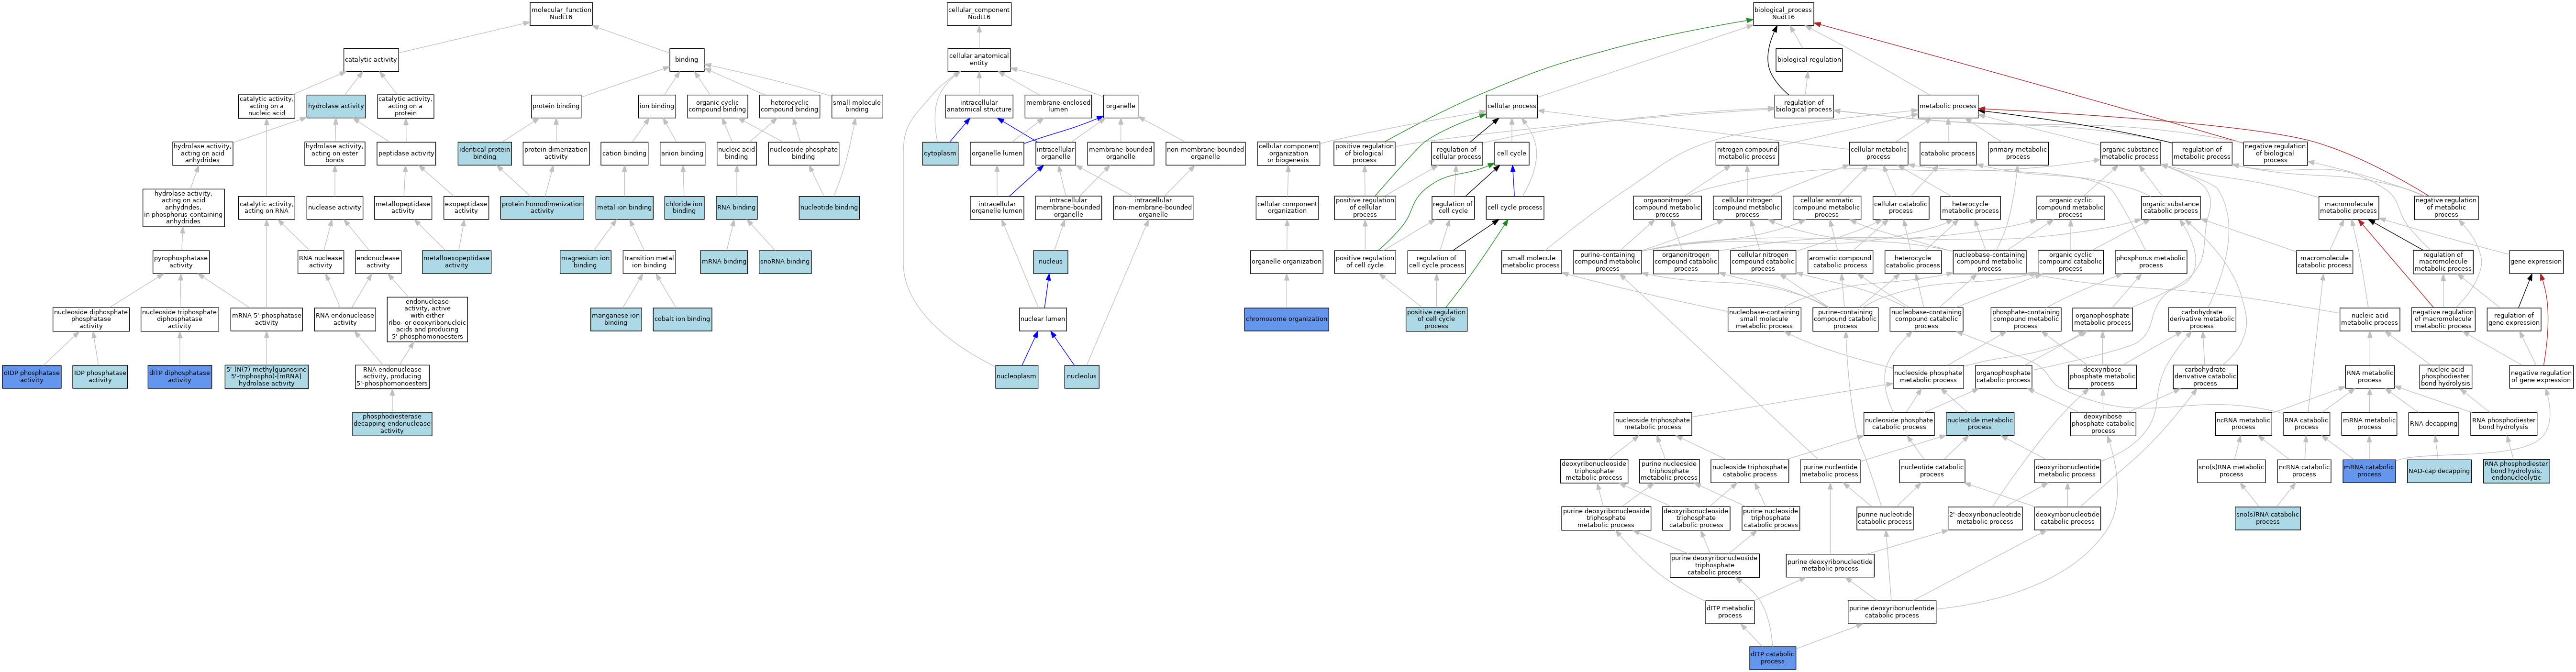Click the identical protein binding node
Screen dimensions: 2576x672
click(x=485, y=153)
